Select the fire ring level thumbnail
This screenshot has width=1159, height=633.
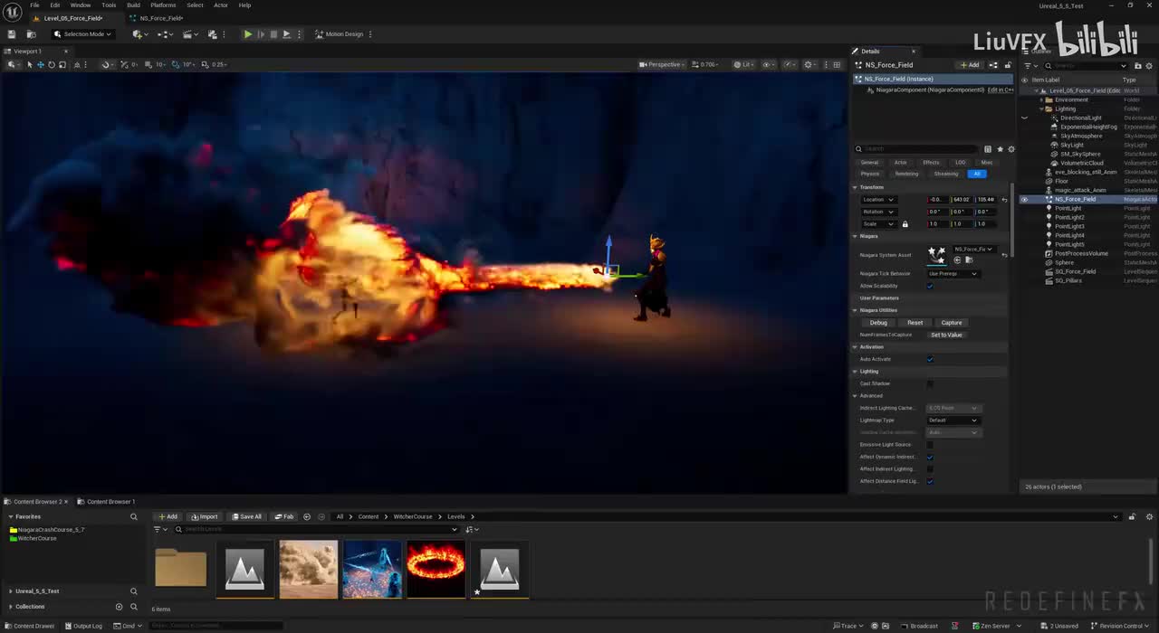[436, 569]
